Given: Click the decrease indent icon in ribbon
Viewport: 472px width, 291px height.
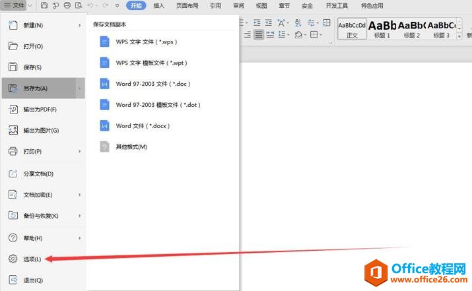Looking at the screenshot, I should point(257,22).
